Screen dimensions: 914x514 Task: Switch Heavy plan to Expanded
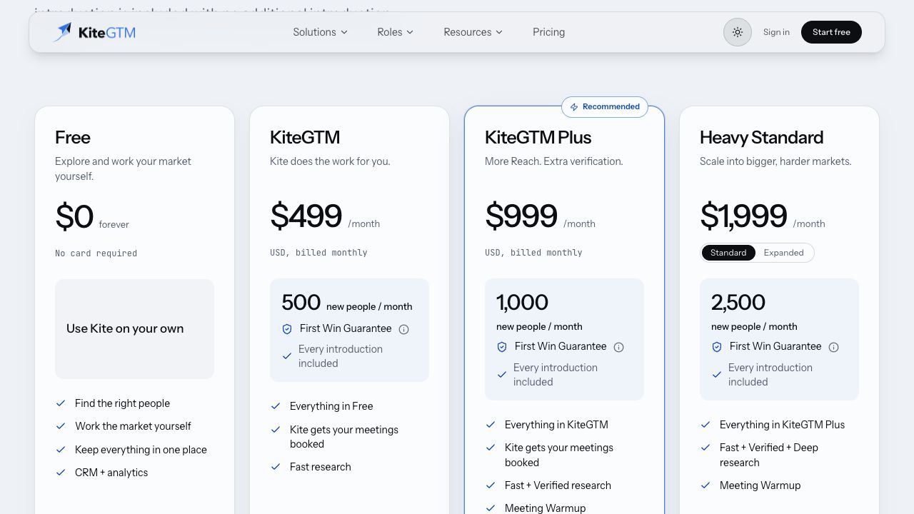click(x=783, y=253)
